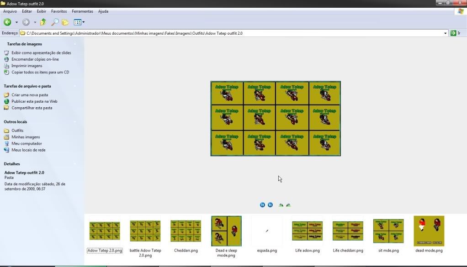Select the 'espada.png' thumbnail
Screen dimensions: 467x267
267,231
